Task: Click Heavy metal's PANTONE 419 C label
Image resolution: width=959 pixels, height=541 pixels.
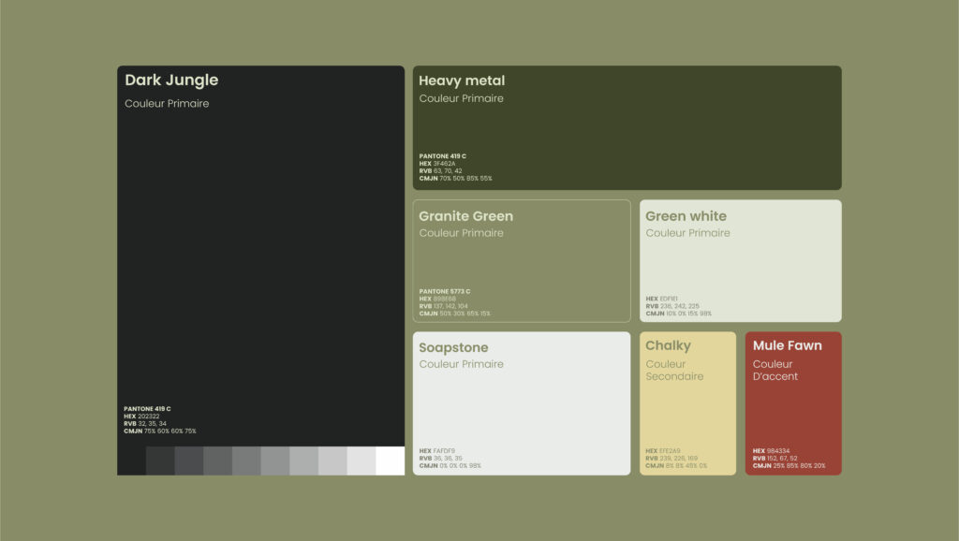Action: pos(442,156)
